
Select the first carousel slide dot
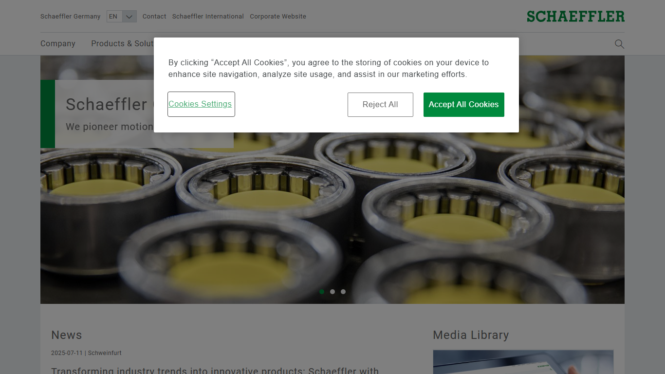[322, 292]
